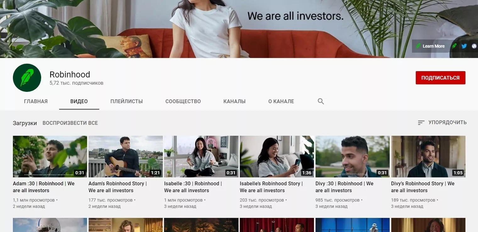Click the "203 тыс. просмотров" view count
The image size is (478, 232).
coord(262,200)
